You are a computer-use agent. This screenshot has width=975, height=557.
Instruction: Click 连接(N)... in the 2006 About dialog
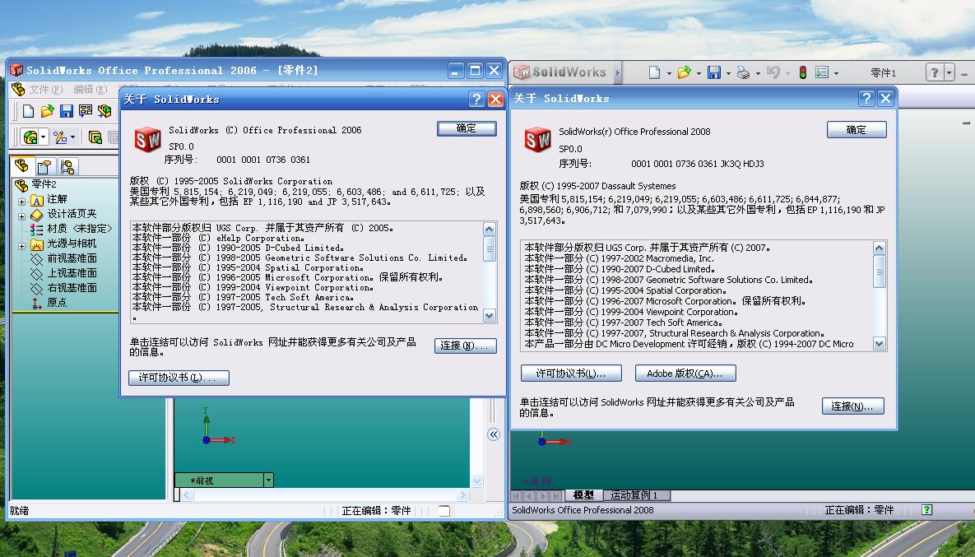coord(465,346)
